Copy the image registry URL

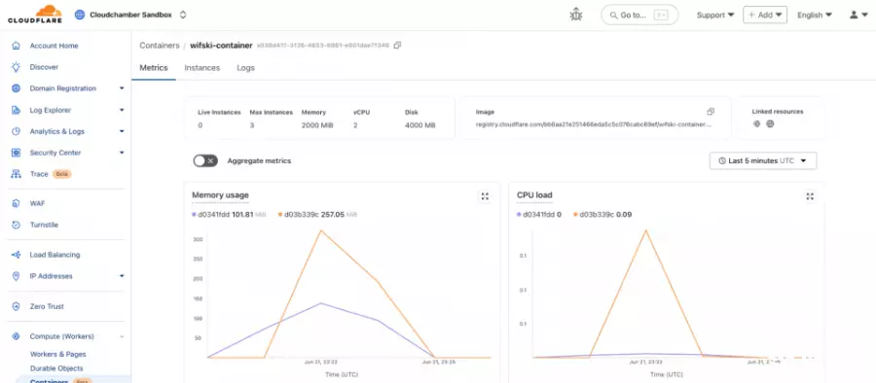point(711,112)
